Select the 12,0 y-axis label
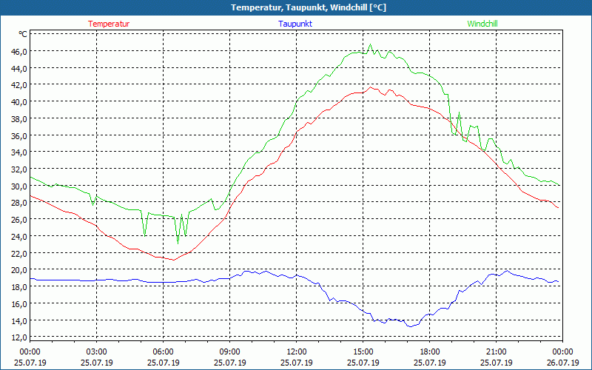This screenshot has height=370, width=592. (x=18, y=337)
